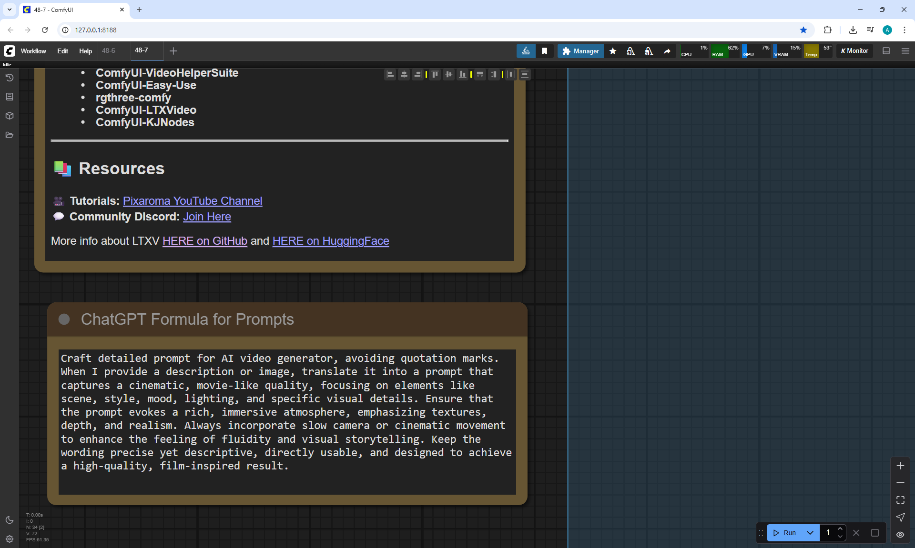Switch to the 48-6 workflow tab
915x548 pixels.
109,50
